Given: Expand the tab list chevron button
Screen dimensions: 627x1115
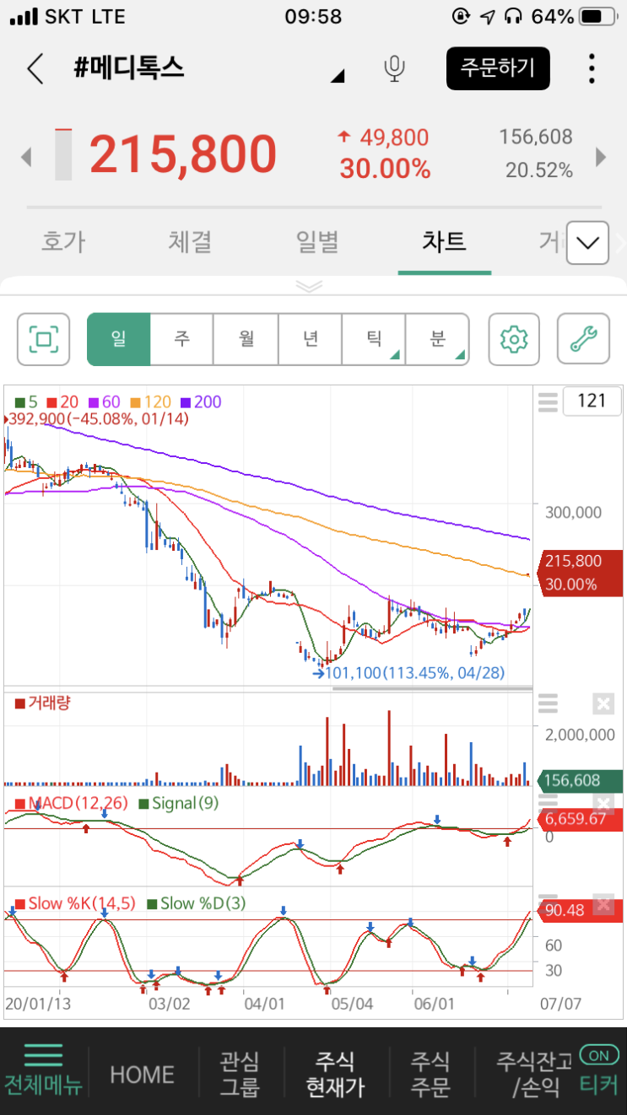Looking at the screenshot, I should click(588, 244).
